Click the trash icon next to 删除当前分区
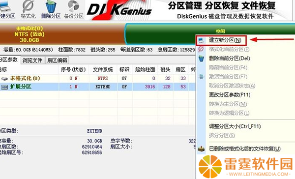295x179 pixels. 201,59
